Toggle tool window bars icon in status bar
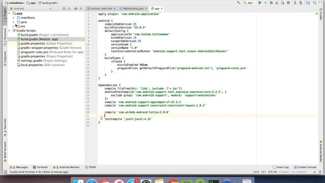Viewport: 325px width, 183px height. click(6, 172)
